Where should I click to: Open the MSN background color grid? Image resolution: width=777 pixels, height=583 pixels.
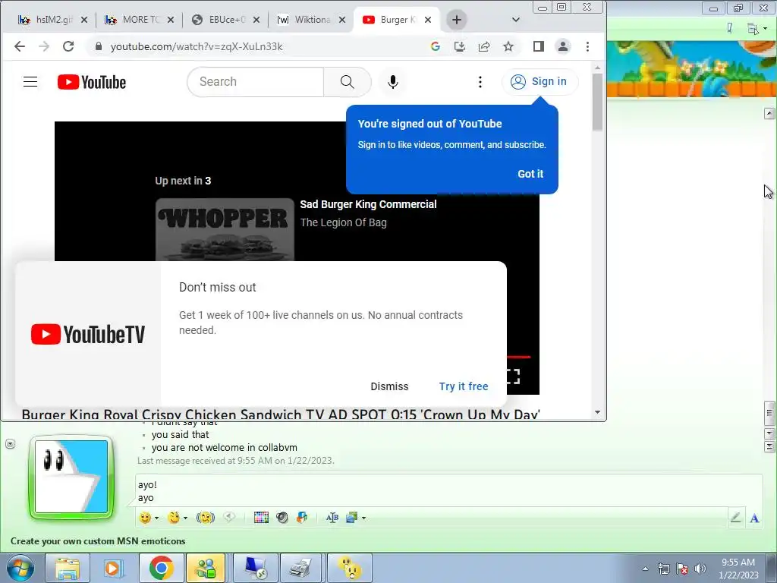261,518
